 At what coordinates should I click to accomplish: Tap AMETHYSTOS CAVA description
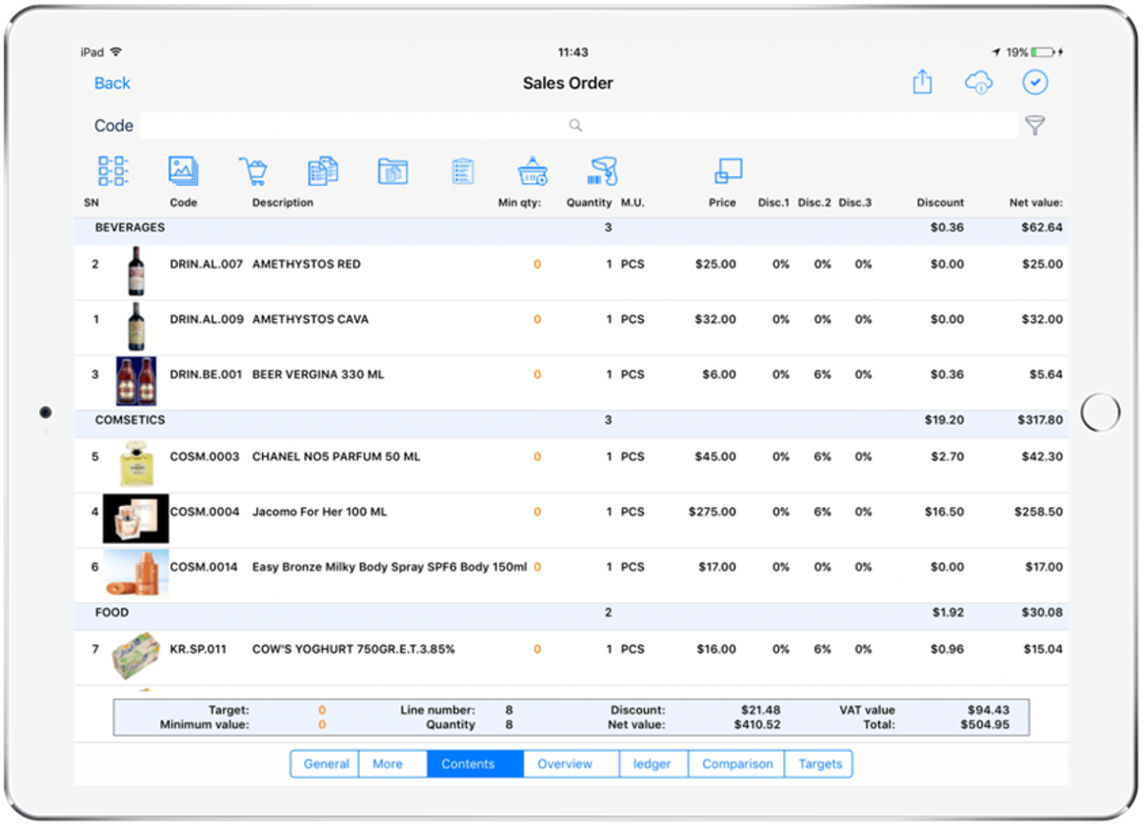(x=311, y=320)
